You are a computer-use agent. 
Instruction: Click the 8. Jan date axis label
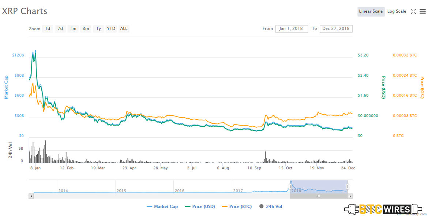pyautogui.click(x=35, y=168)
